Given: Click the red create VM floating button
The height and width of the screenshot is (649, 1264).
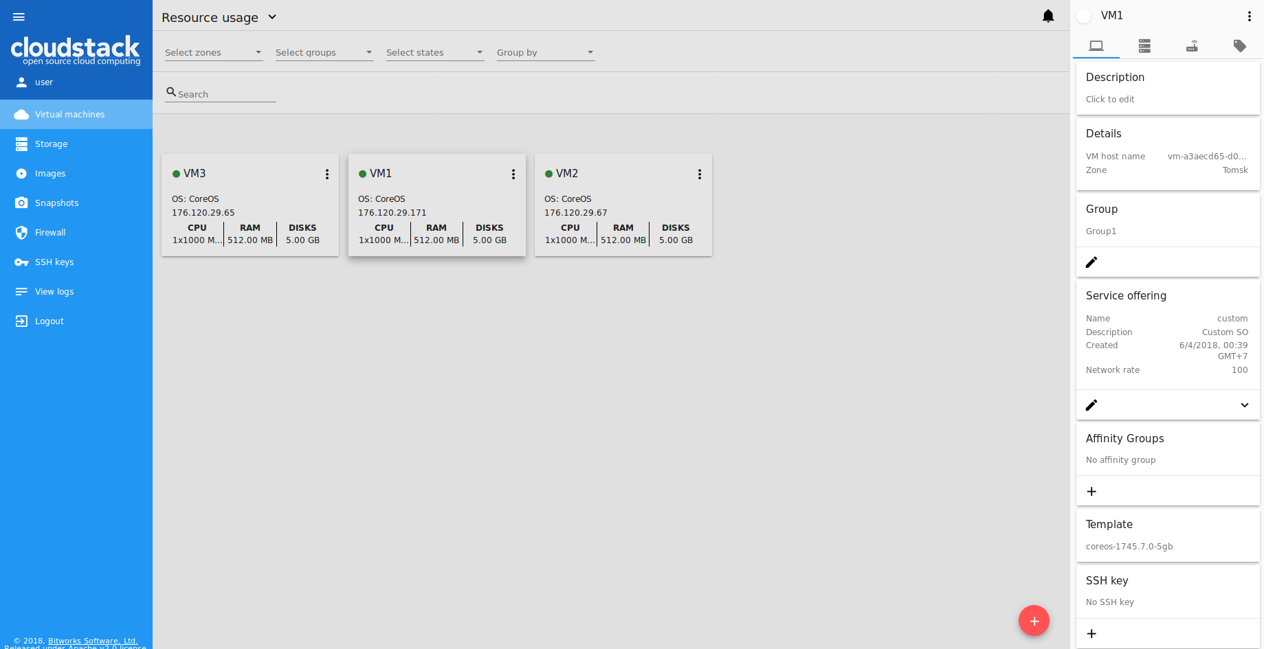Looking at the screenshot, I should pos(1034,621).
